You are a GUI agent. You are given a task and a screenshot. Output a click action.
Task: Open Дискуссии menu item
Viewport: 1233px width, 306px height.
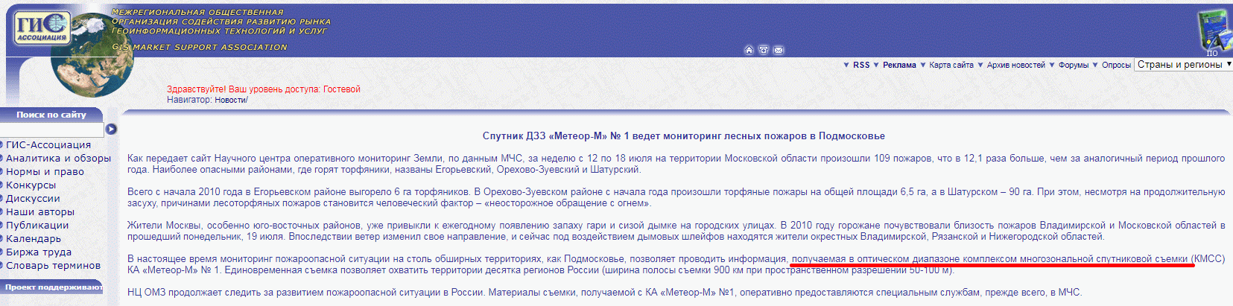click(x=33, y=198)
